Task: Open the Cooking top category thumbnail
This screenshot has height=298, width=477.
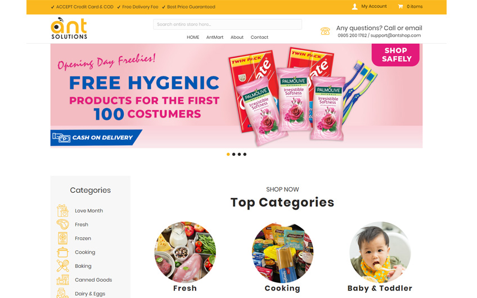Action: coord(282,252)
